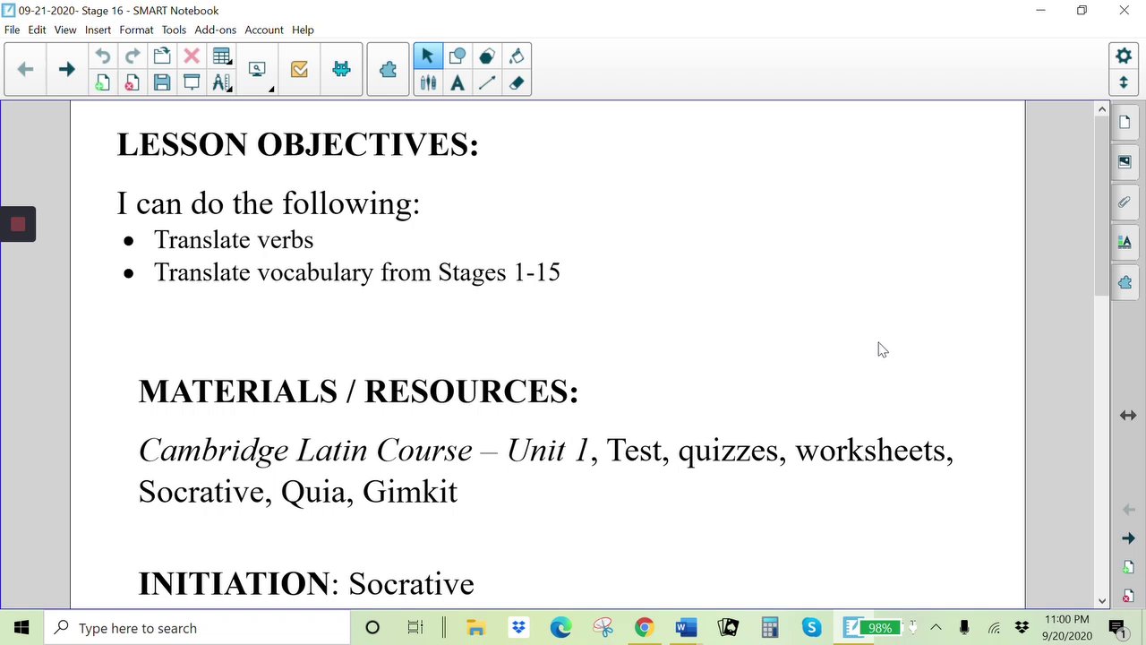Open the Edit menu
The image size is (1146, 645).
[x=37, y=30]
